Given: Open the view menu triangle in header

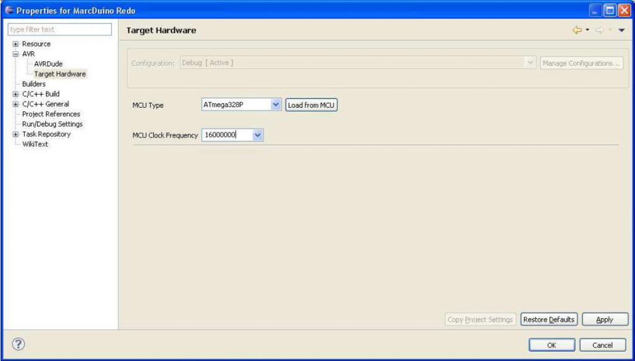Looking at the screenshot, I should click(x=621, y=30).
